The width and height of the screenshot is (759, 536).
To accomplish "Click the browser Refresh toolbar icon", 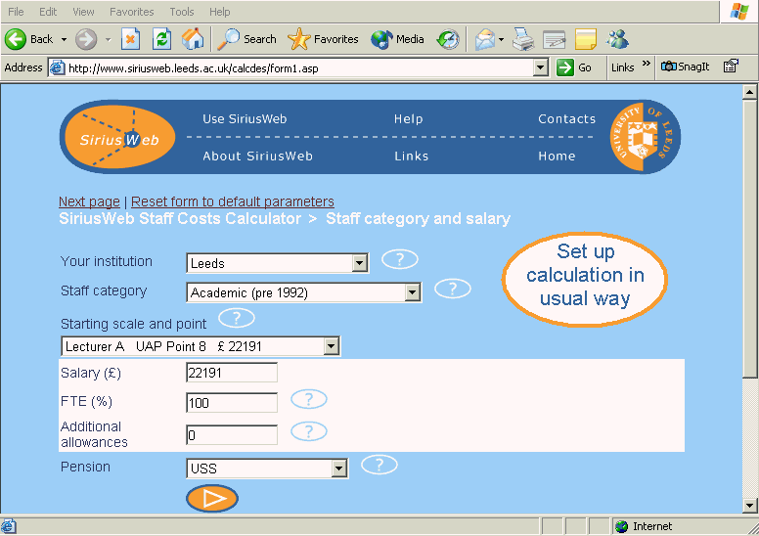I will [x=162, y=39].
